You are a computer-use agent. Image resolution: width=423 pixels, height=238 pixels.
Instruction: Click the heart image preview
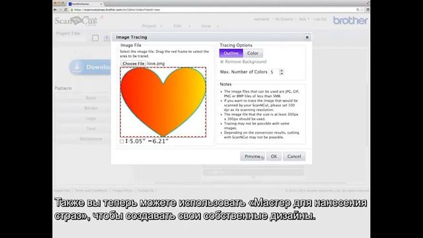pyautogui.click(x=163, y=102)
